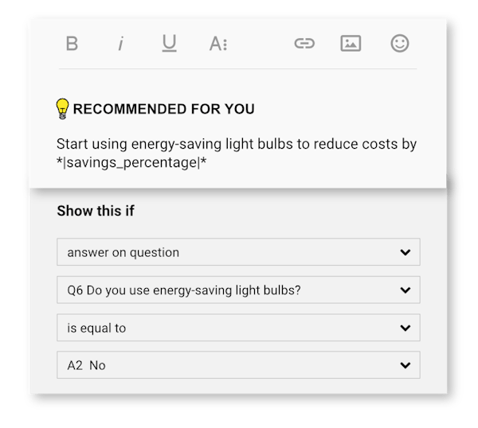Click the chevron beside the Q6 question

tap(406, 290)
